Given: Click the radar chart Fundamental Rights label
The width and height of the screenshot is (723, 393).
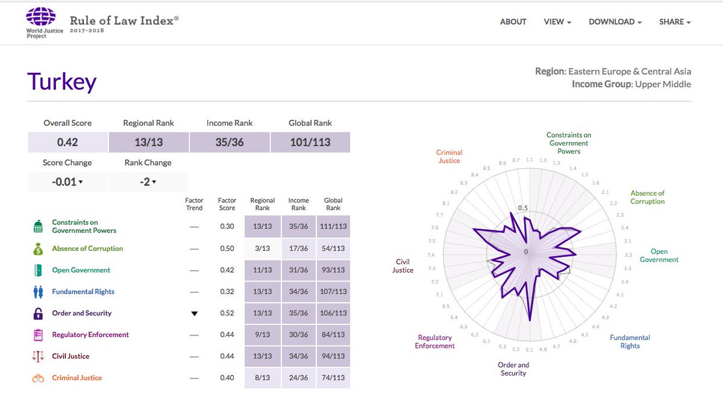Looking at the screenshot, I should click(630, 342).
